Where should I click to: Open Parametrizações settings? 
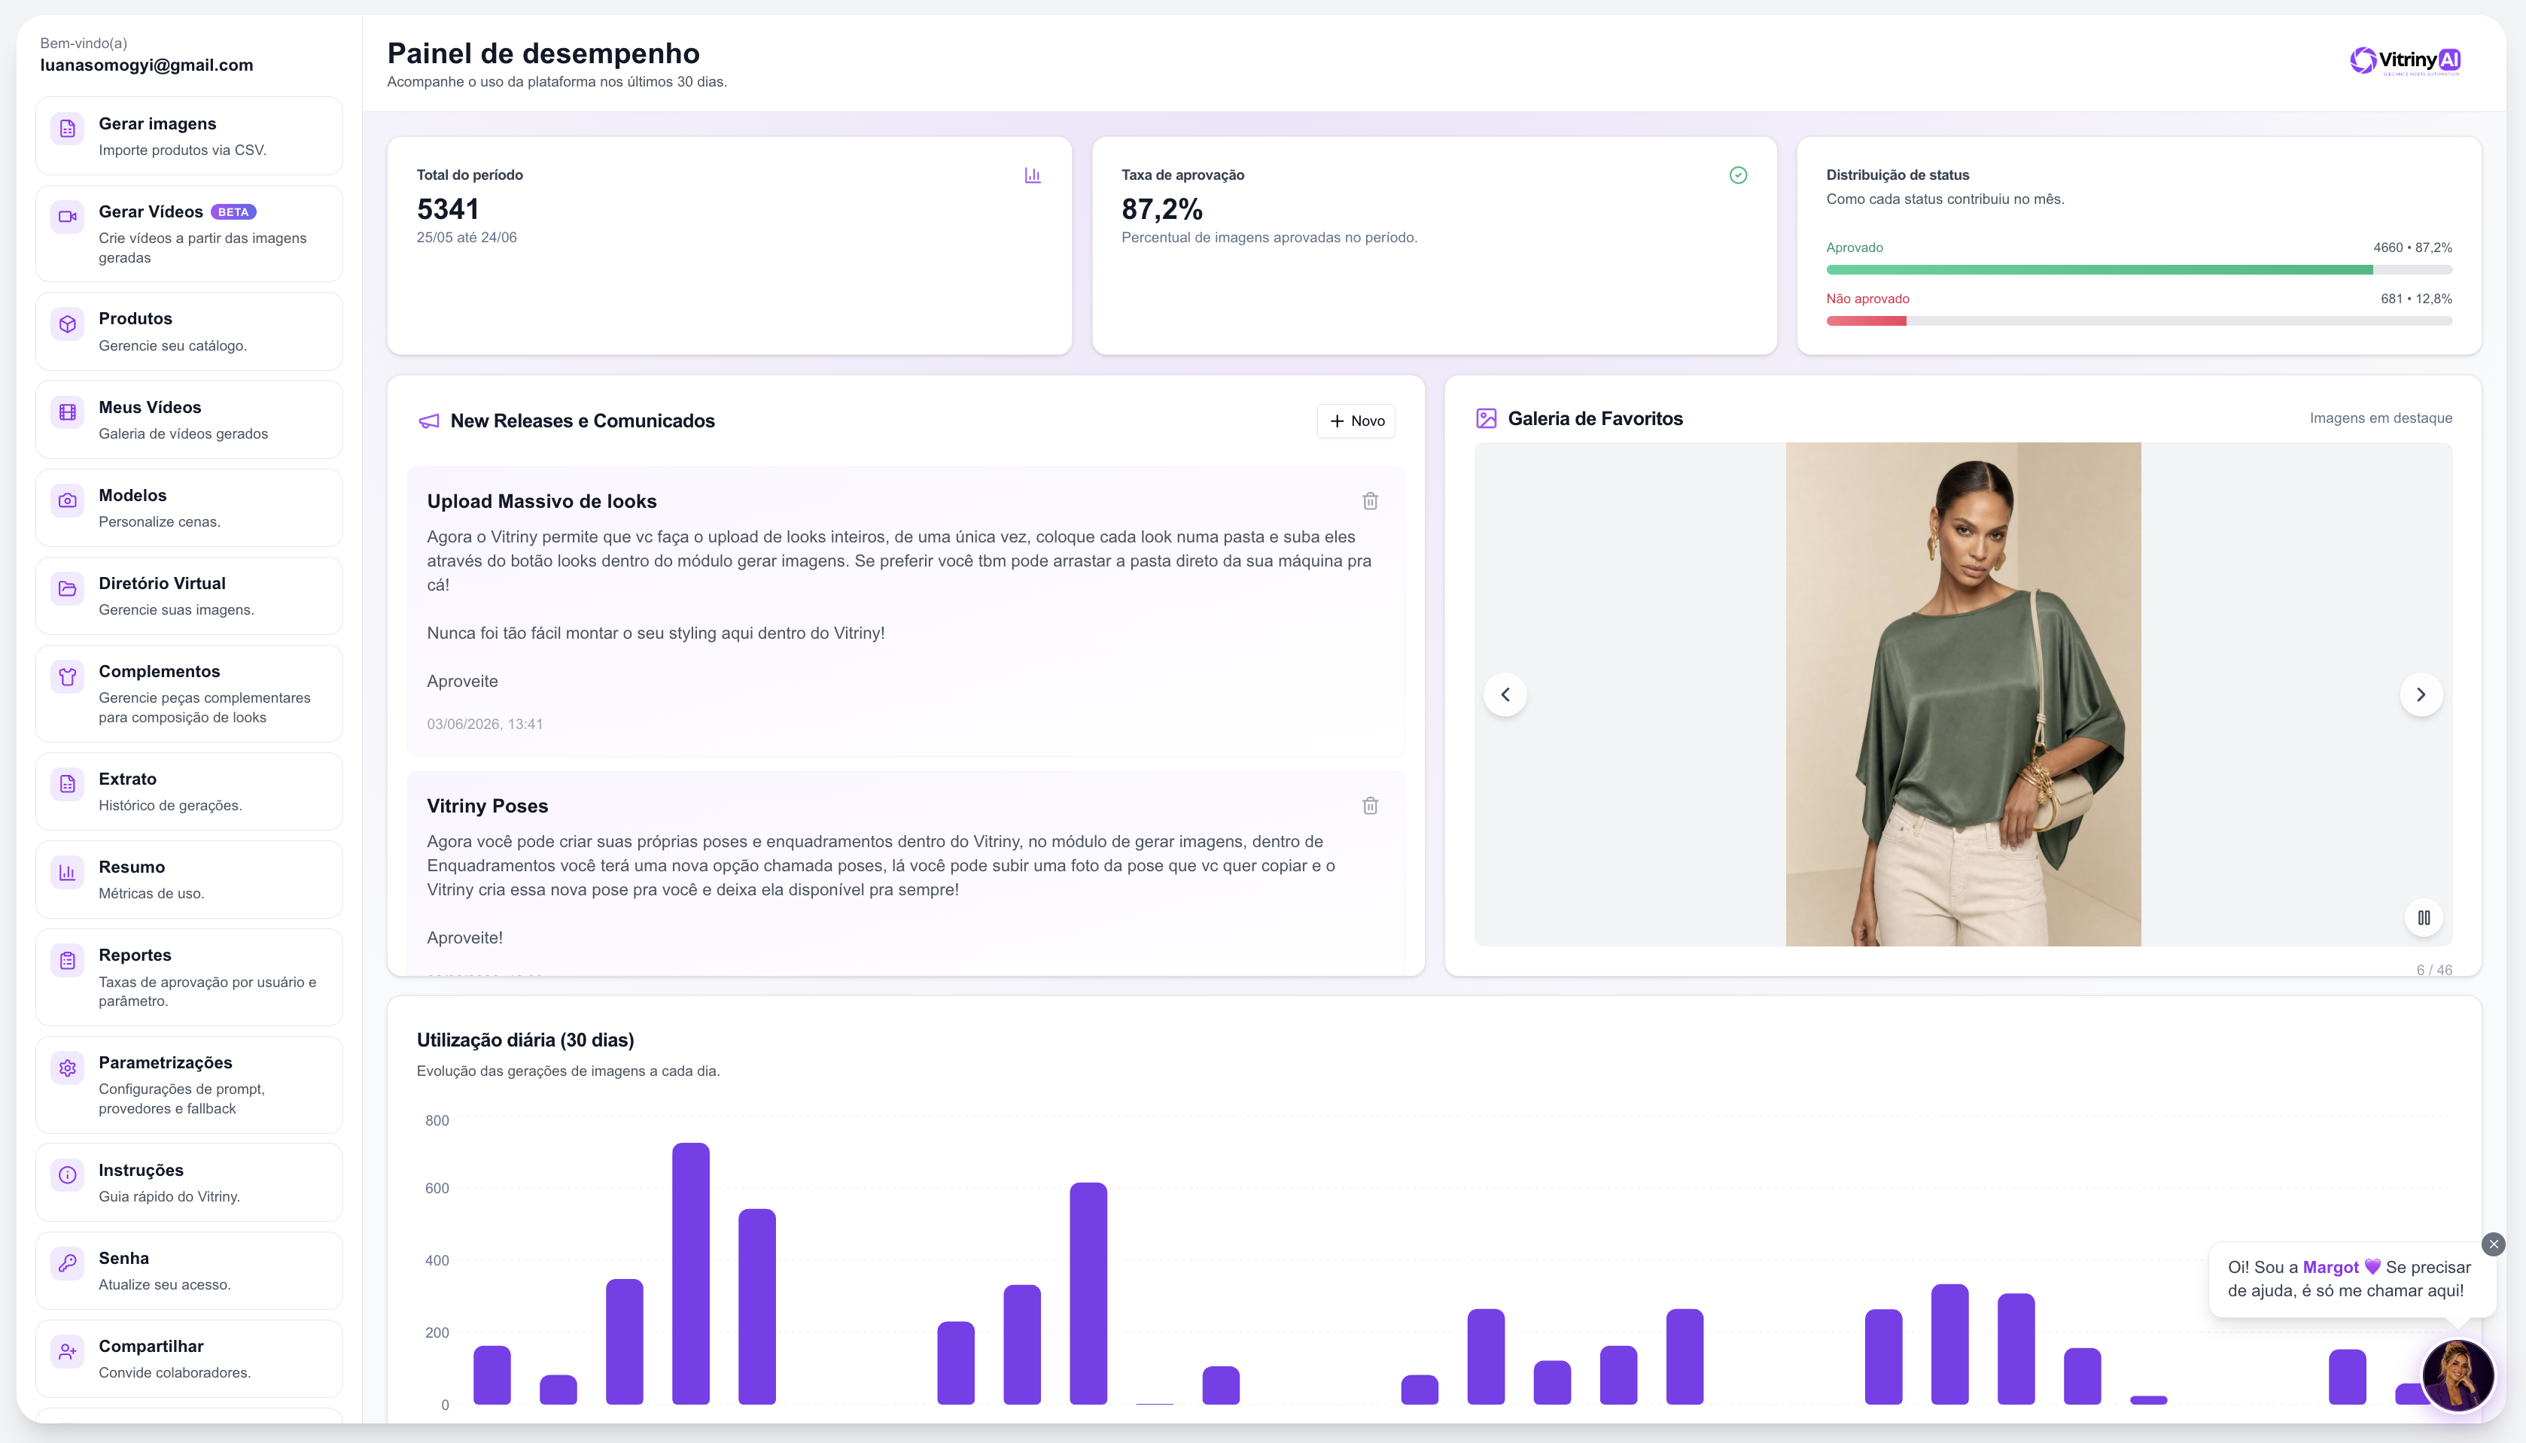(190, 1084)
